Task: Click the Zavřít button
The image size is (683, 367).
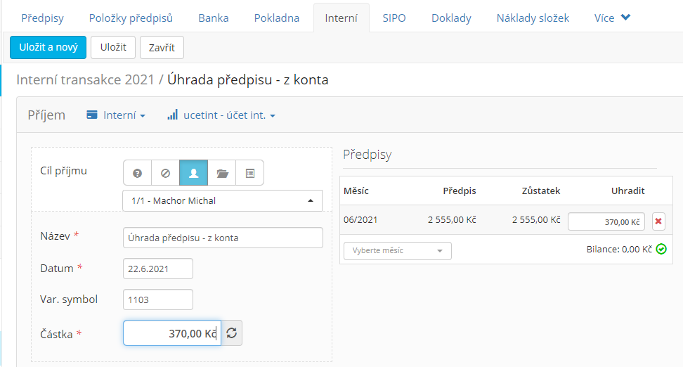Action: coord(162,47)
